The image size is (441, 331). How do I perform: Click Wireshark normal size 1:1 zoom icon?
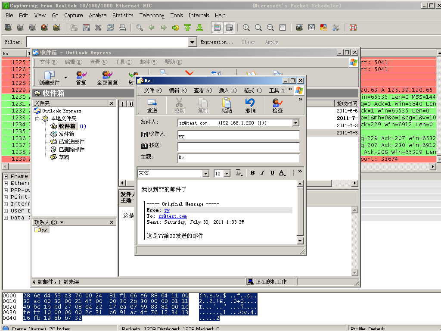tap(270, 27)
